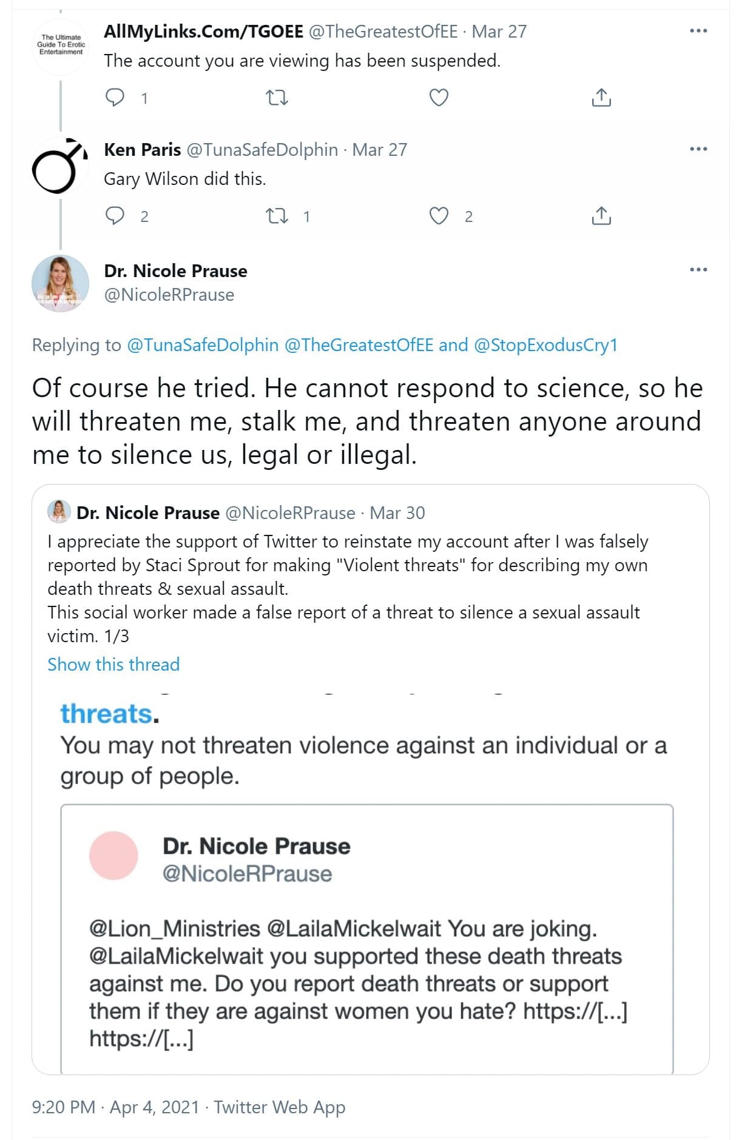Viewport: 739px width, 1140px height.
Task: Open more options on TheGreatestOfEE tweet
Action: [x=698, y=31]
